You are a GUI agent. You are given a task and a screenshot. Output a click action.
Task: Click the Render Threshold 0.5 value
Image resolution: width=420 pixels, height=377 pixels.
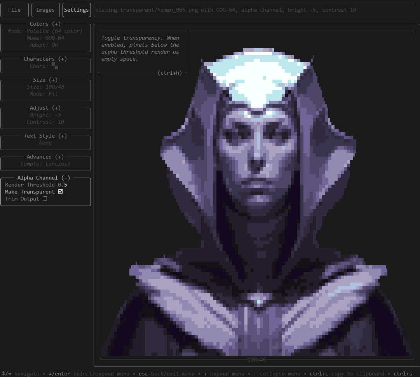(x=36, y=185)
